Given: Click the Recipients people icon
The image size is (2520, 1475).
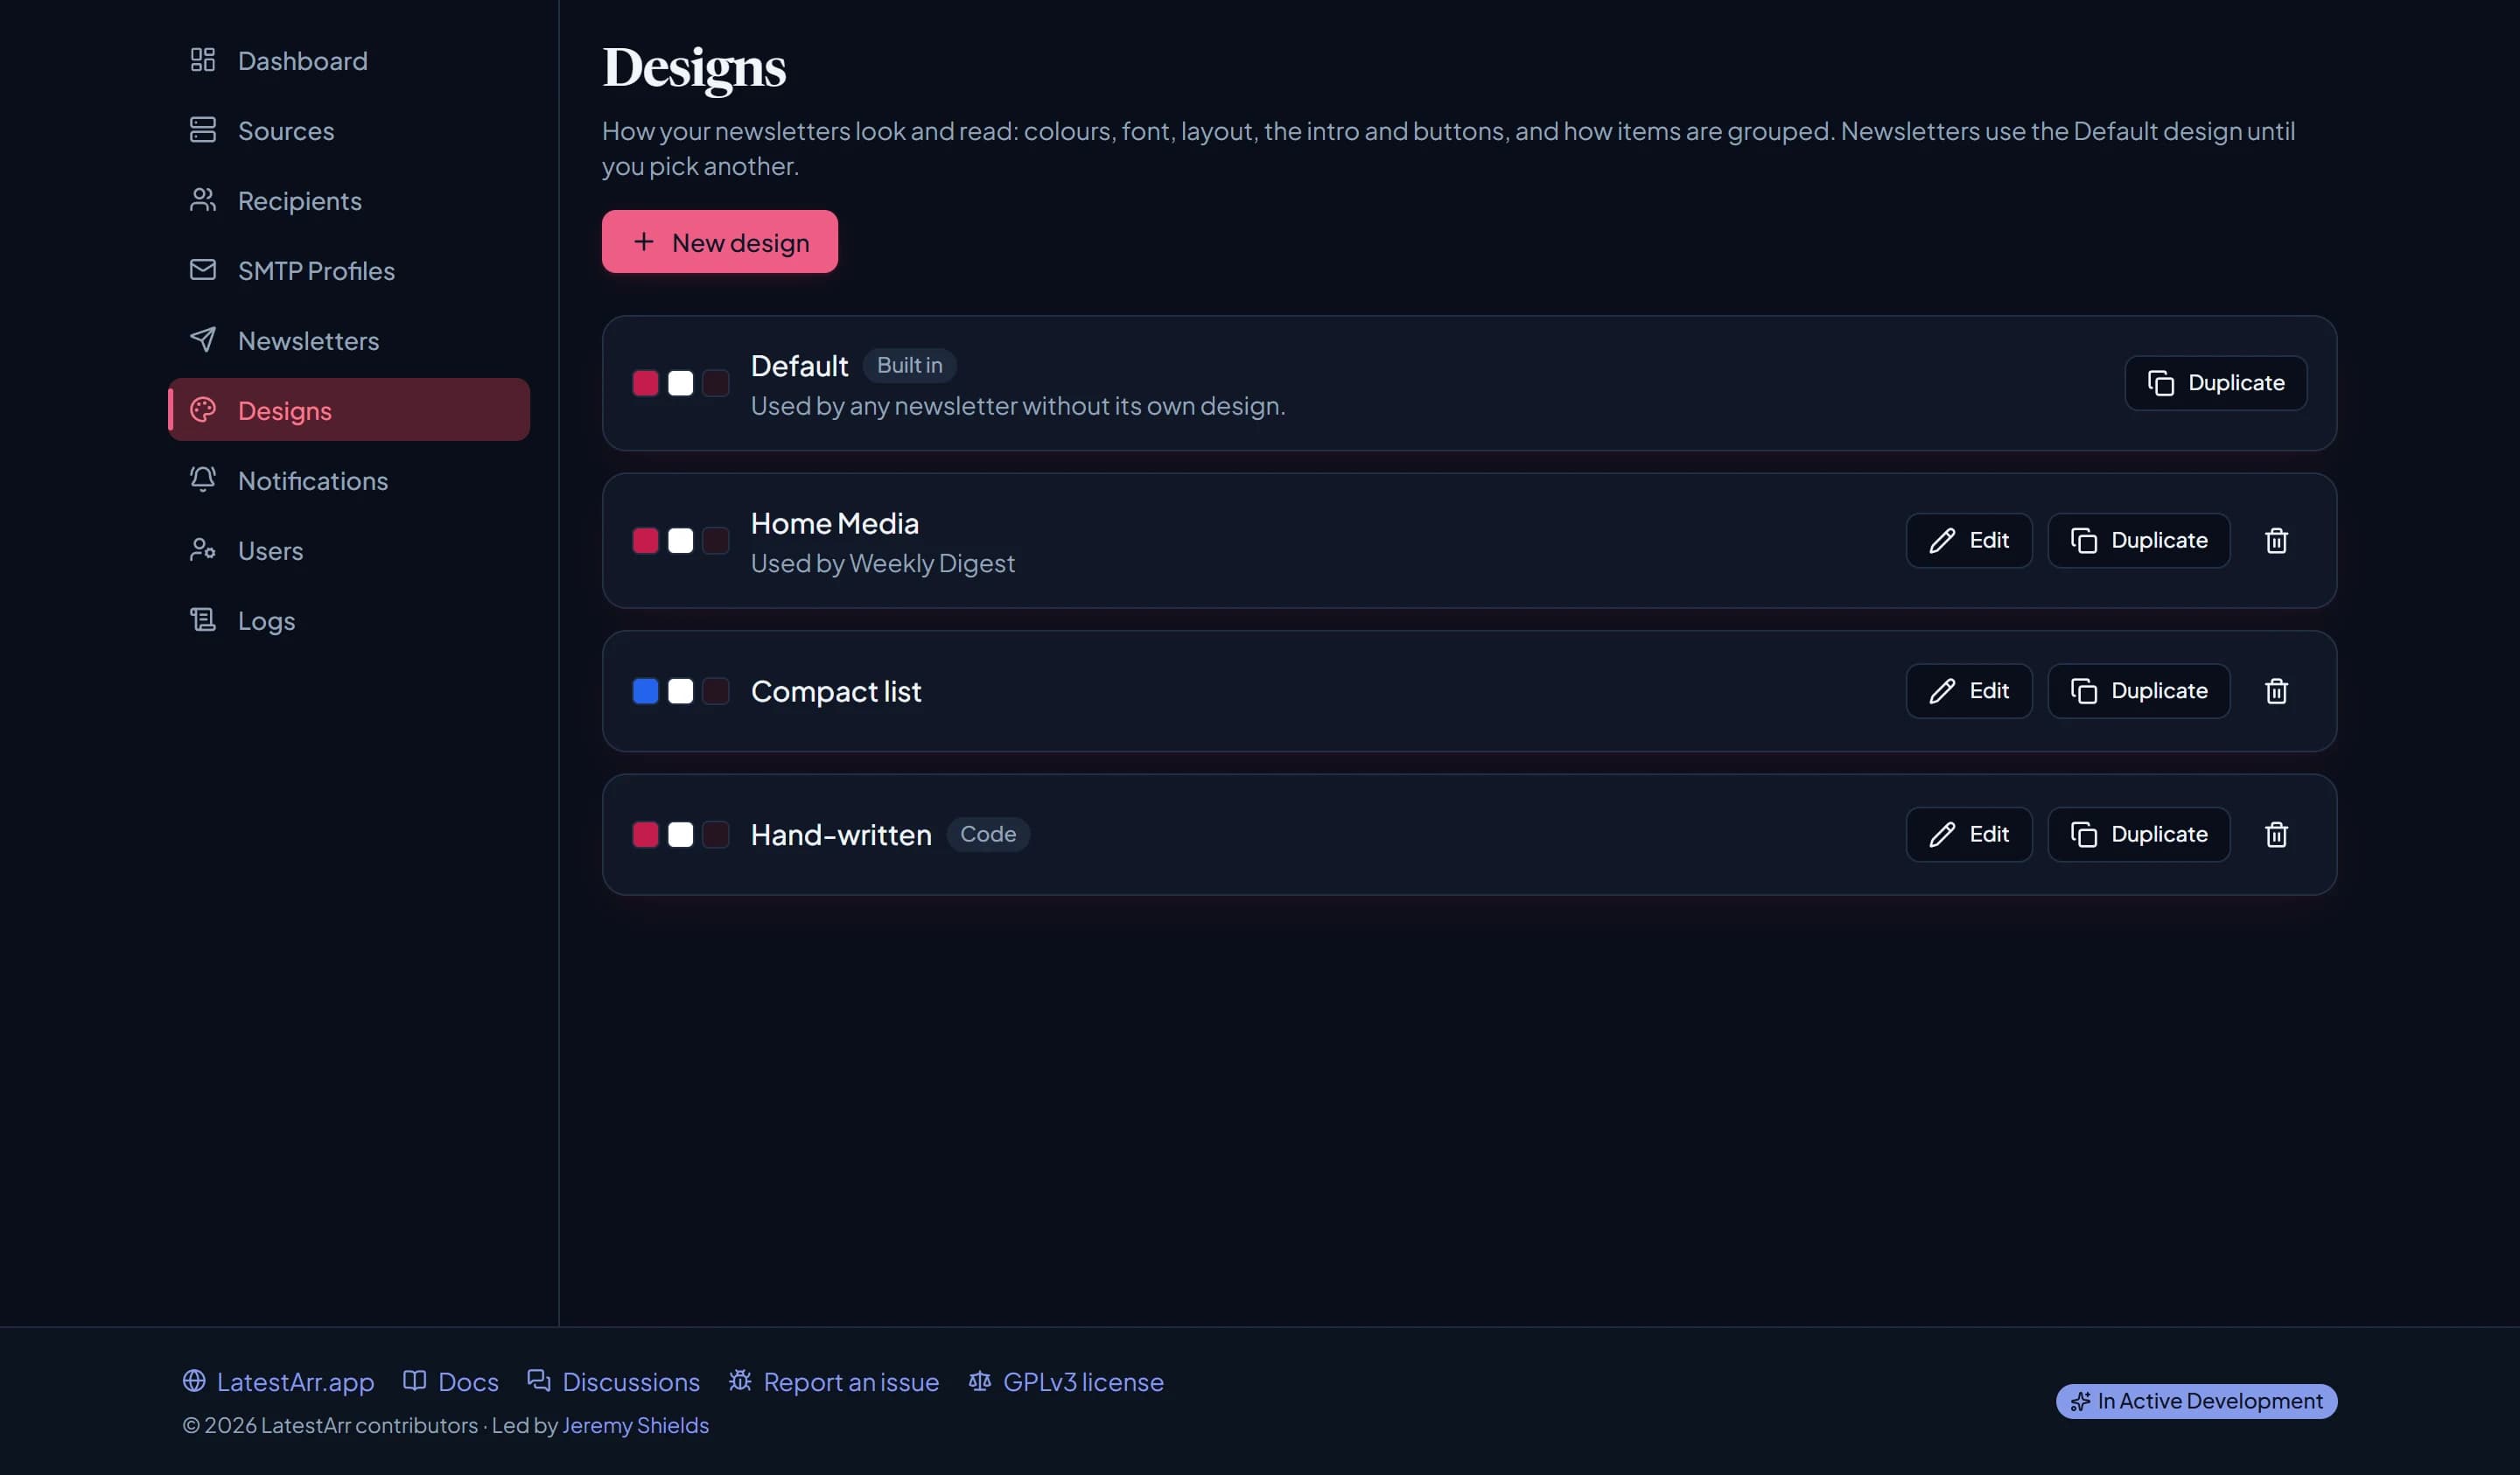Looking at the screenshot, I should pos(203,200).
